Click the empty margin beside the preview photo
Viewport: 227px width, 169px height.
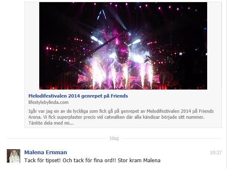[32, 46]
